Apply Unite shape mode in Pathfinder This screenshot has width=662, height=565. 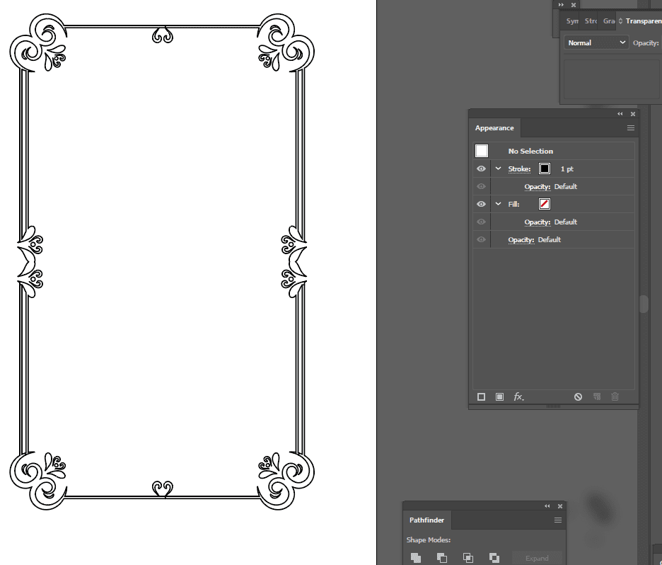pyautogui.click(x=416, y=558)
